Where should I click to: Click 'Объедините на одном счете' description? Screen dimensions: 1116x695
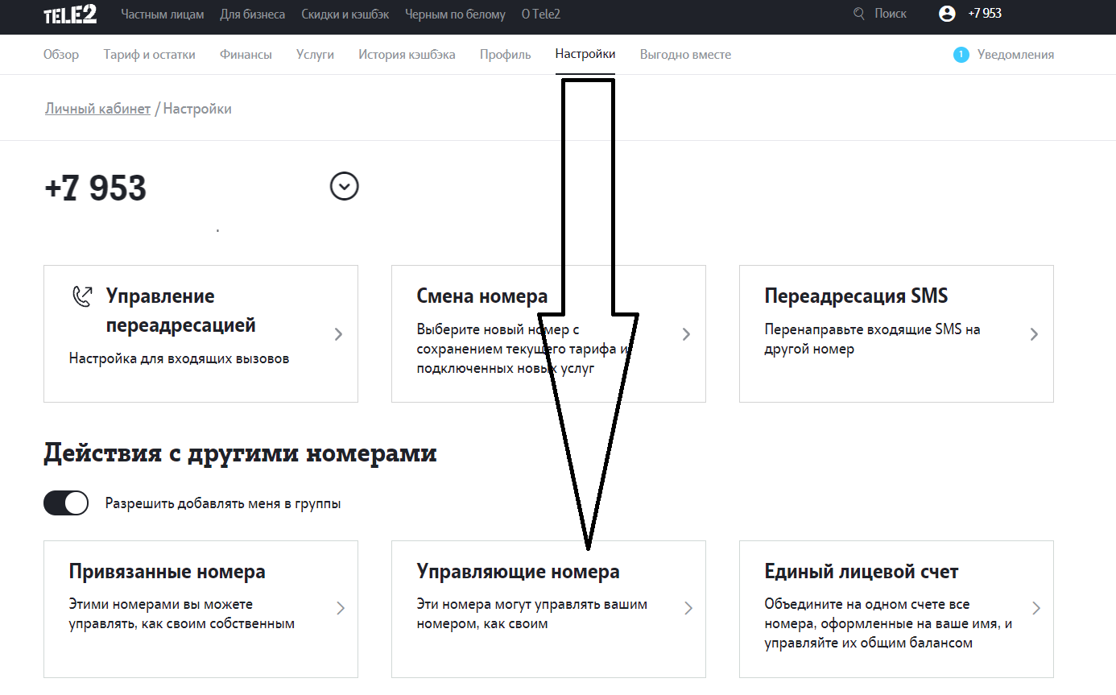(x=888, y=623)
